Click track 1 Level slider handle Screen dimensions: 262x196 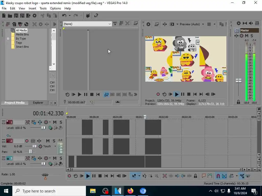tap(43, 128)
